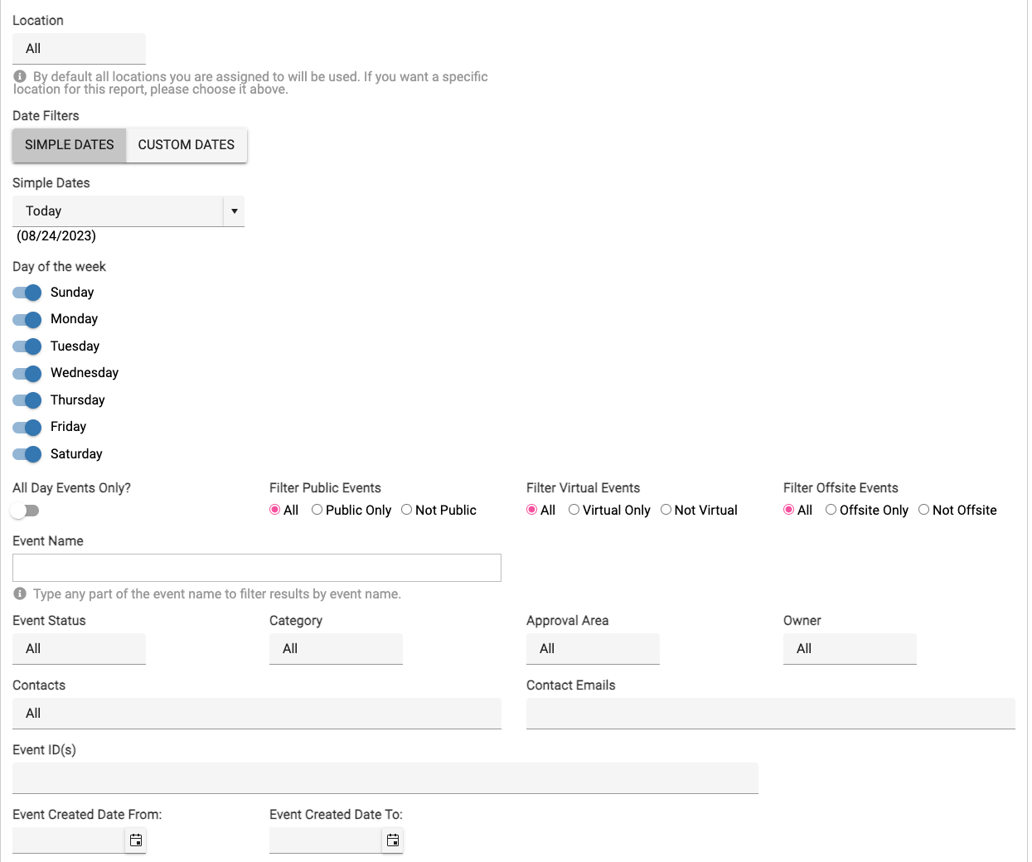Select the Public Only radio button

coord(317,510)
